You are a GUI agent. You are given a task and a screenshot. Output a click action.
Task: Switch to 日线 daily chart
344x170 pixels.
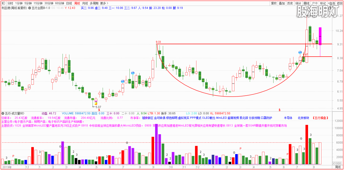point(69,3)
